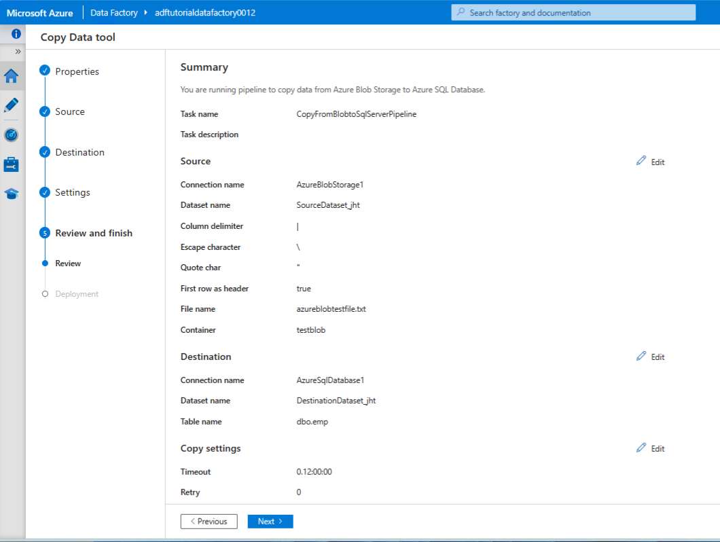Click the connection name AzureBlobStorage1
720x542 pixels.
(x=329, y=185)
